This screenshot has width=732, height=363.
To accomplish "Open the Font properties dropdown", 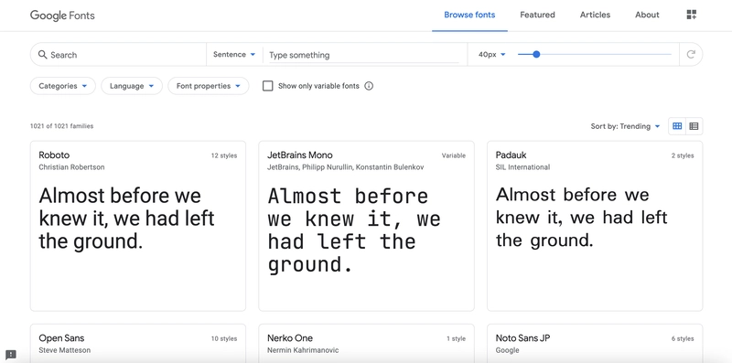I will click(209, 86).
